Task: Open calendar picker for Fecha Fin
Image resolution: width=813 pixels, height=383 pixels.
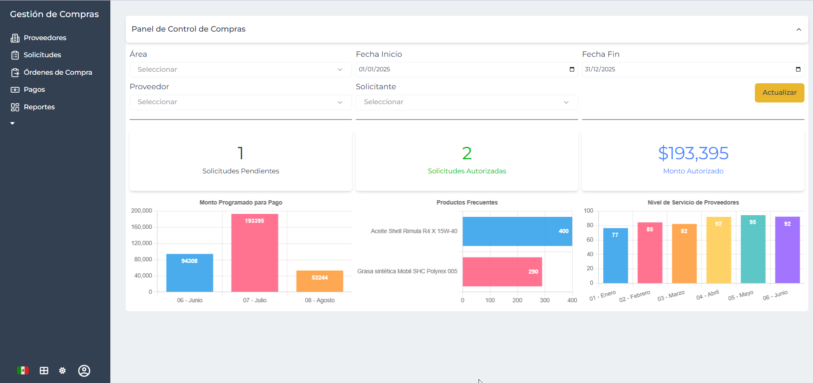Action: click(798, 70)
